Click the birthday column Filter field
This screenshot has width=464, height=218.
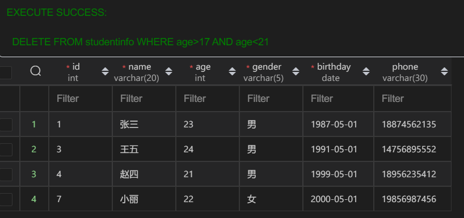point(338,99)
